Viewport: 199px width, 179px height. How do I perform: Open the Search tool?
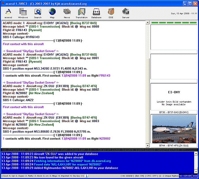click(38, 13)
